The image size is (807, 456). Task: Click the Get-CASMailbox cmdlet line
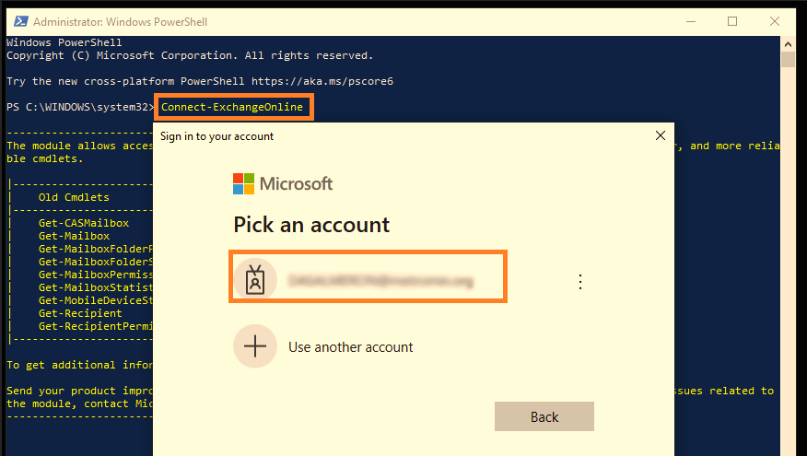[x=84, y=223]
